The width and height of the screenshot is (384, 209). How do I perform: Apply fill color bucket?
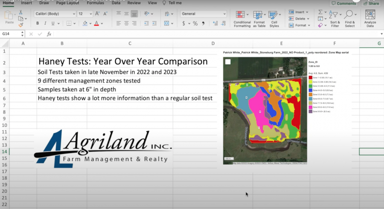point(85,23)
